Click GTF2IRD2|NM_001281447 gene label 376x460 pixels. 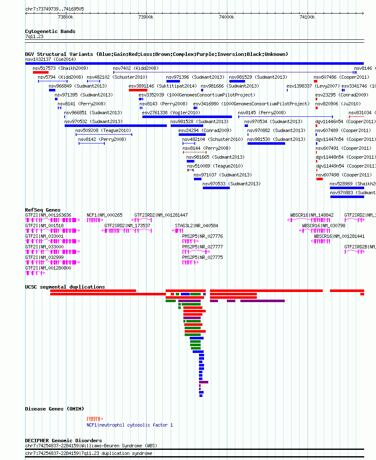[161, 215]
